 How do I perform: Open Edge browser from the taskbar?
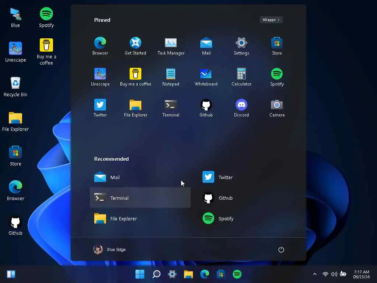point(205,274)
